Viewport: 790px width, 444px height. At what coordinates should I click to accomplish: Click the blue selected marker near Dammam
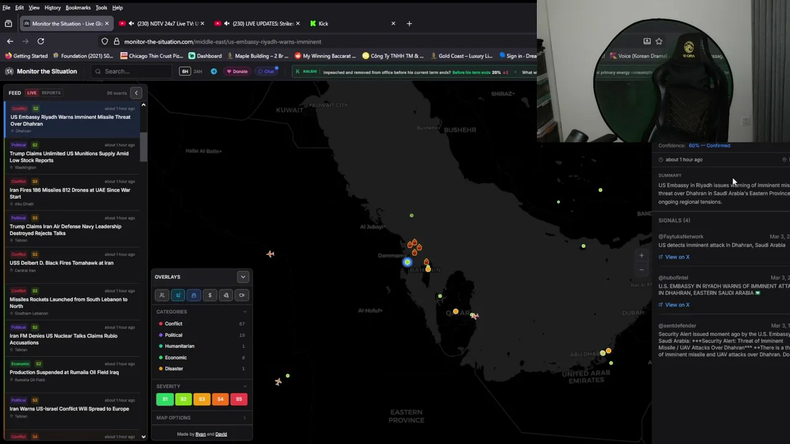(407, 262)
